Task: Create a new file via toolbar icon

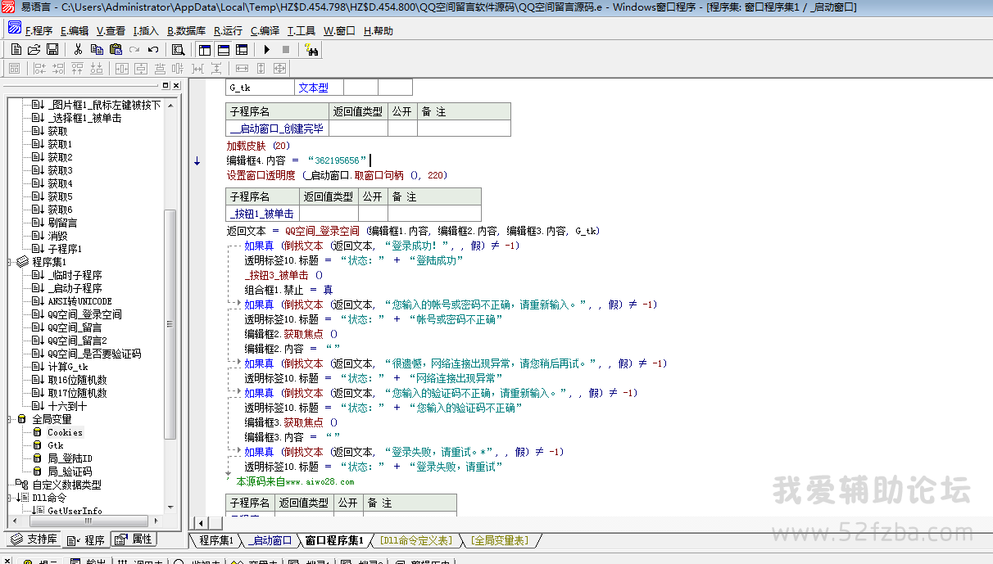Action: coord(16,49)
